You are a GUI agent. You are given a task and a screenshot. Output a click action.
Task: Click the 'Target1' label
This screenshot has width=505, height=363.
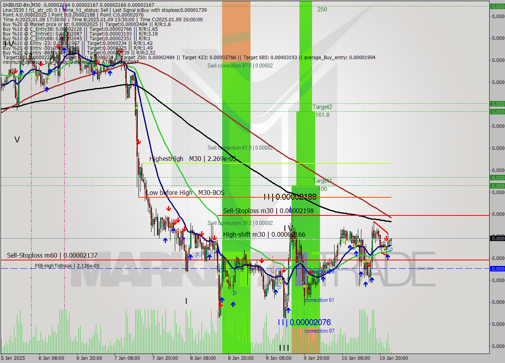point(322,181)
